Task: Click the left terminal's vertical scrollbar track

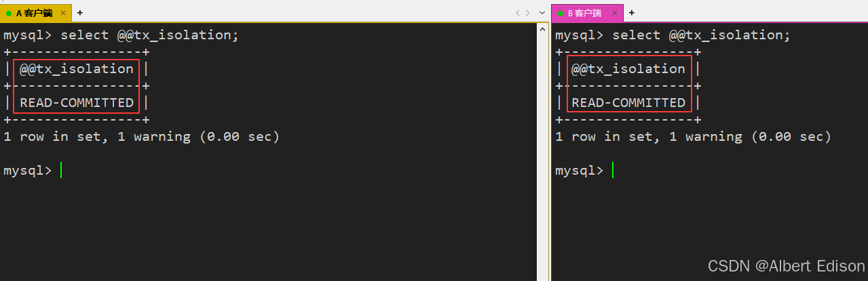Action: pos(542,156)
